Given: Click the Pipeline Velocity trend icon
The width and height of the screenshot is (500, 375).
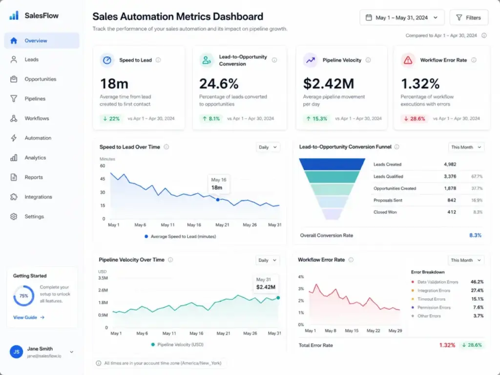Looking at the screenshot, I should click(311, 60).
